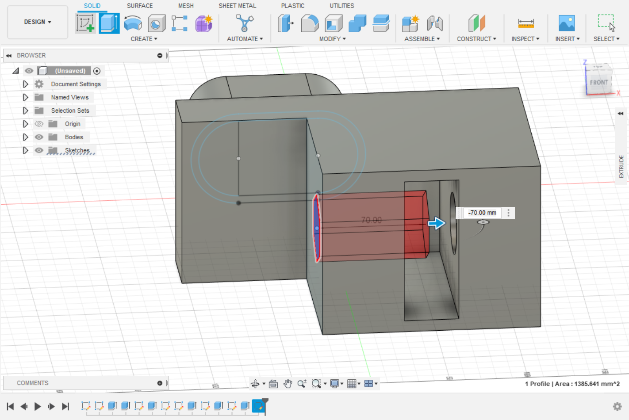This screenshot has width=629, height=420.
Task: Select the Create Sketch tool
Action: coord(85,22)
